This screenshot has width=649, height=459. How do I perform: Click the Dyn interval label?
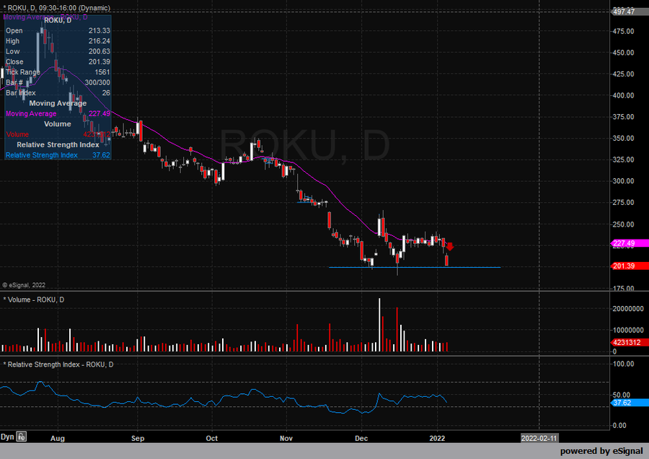pyautogui.click(x=7, y=437)
